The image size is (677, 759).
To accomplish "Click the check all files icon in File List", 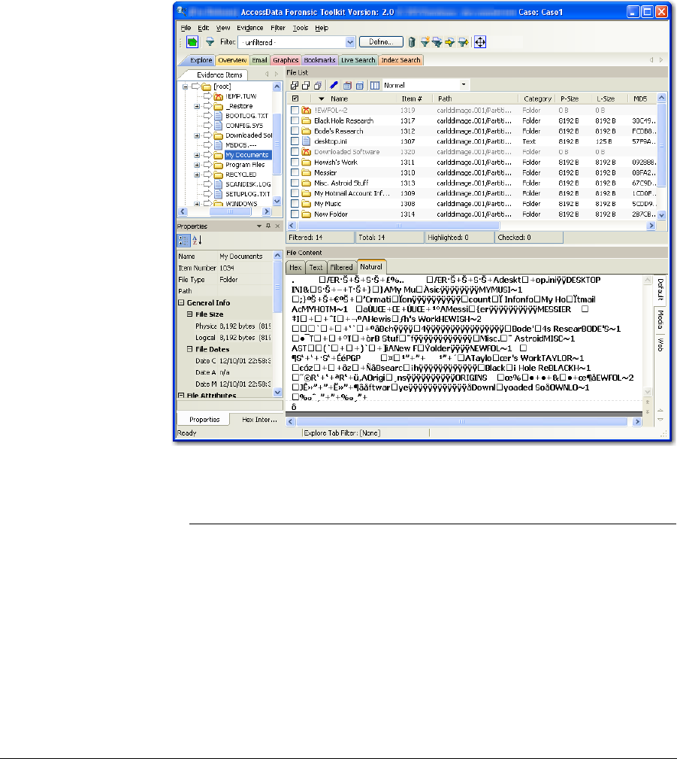I will click(x=294, y=86).
